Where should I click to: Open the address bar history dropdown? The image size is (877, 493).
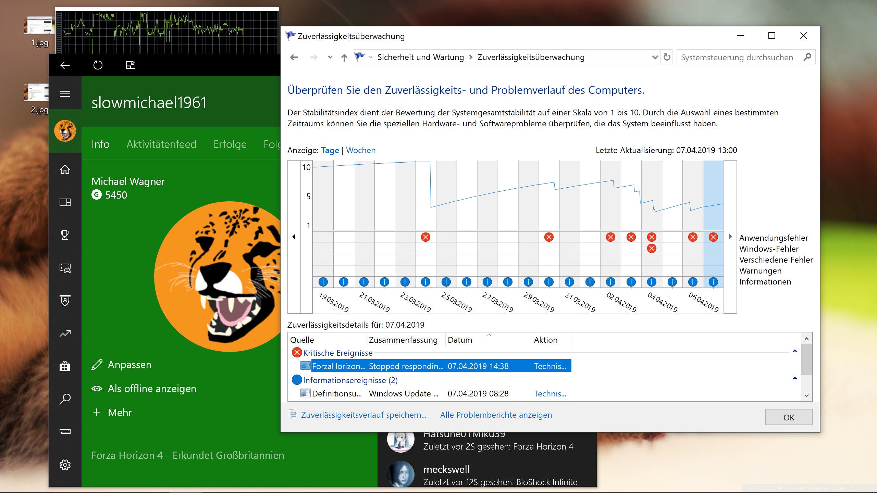[655, 57]
